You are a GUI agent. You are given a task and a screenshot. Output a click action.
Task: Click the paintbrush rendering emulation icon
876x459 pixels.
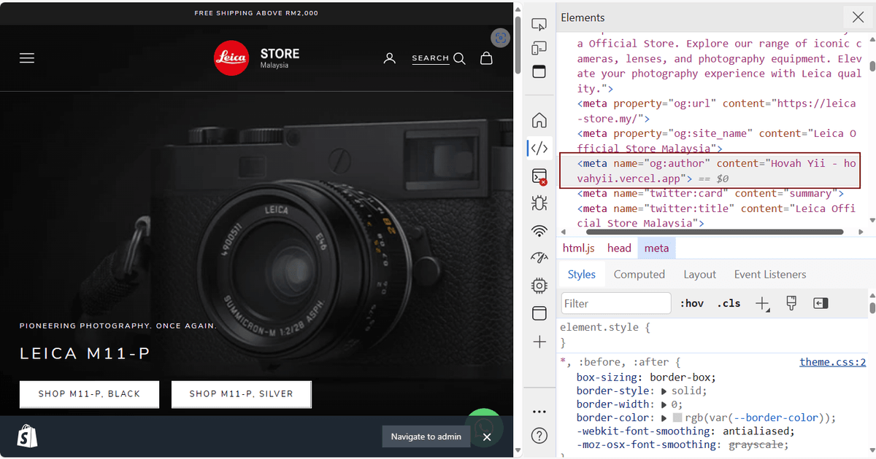791,303
